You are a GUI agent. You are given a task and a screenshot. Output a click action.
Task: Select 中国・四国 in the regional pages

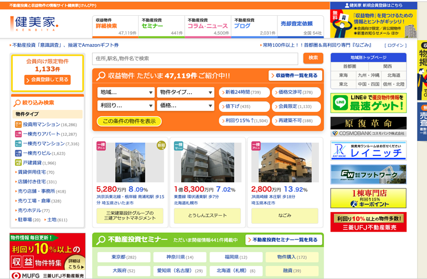pos(368,84)
